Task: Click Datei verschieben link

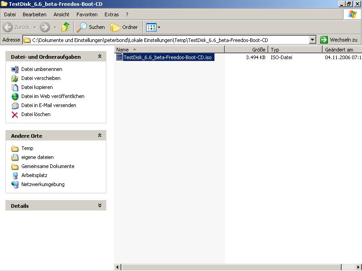Action: [x=41, y=78]
